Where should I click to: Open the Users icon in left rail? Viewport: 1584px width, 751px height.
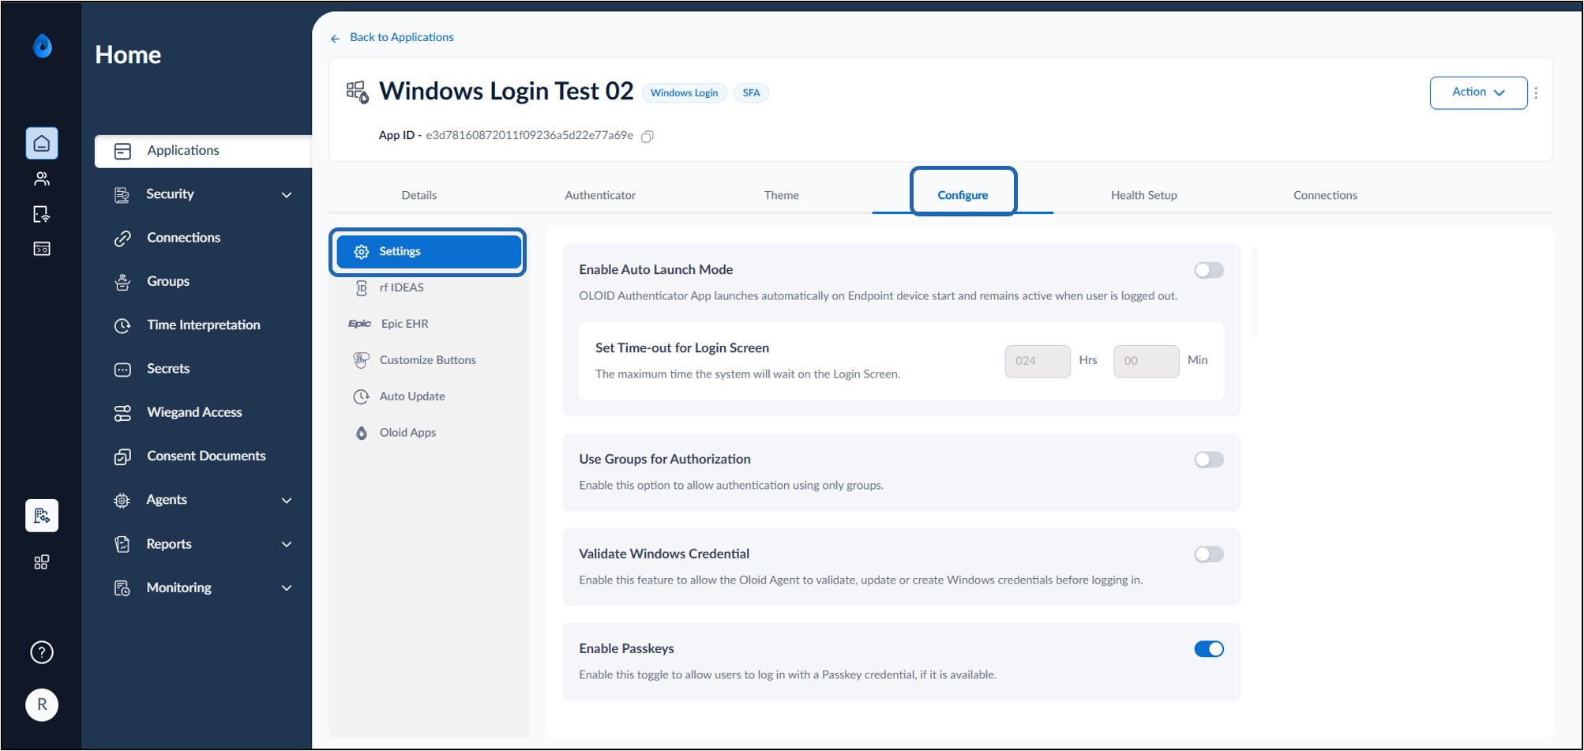pyautogui.click(x=42, y=178)
